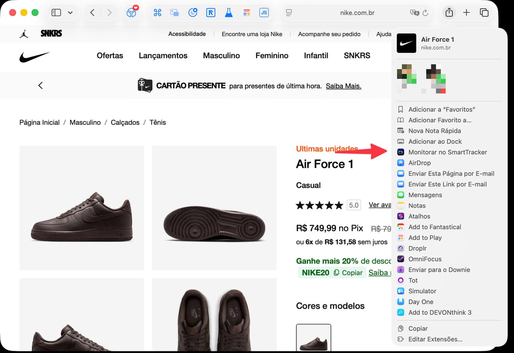Open the reader page menu icon

tap(289, 13)
